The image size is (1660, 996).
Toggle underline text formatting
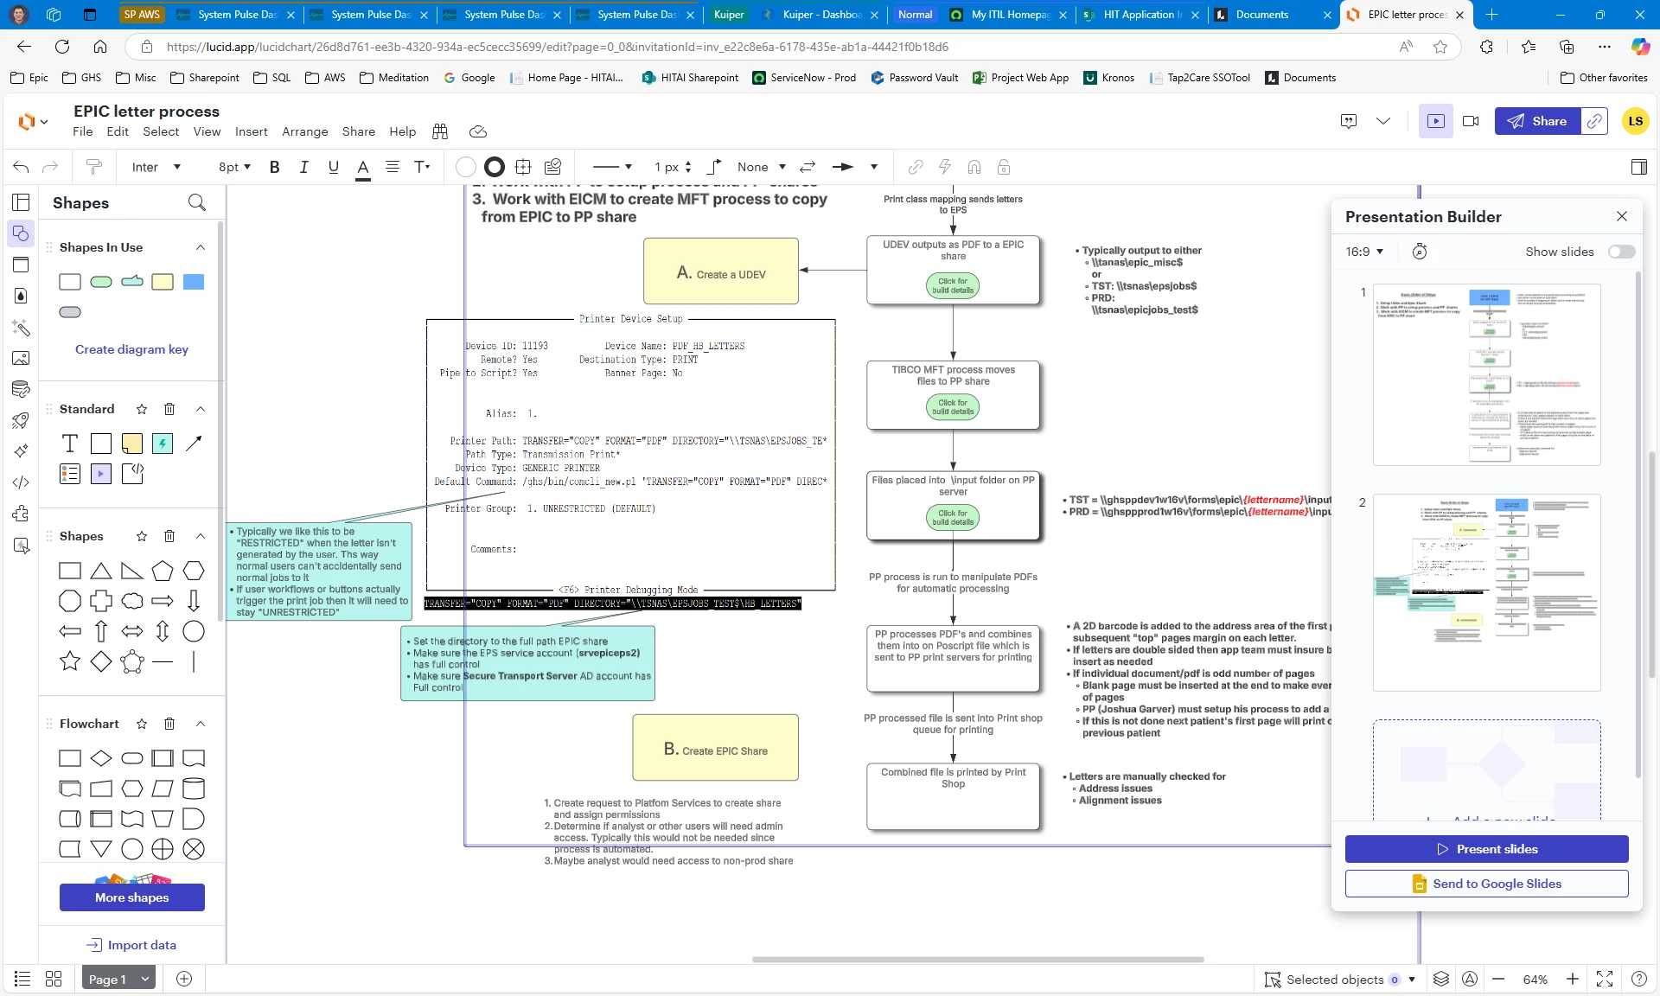coord(333,167)
